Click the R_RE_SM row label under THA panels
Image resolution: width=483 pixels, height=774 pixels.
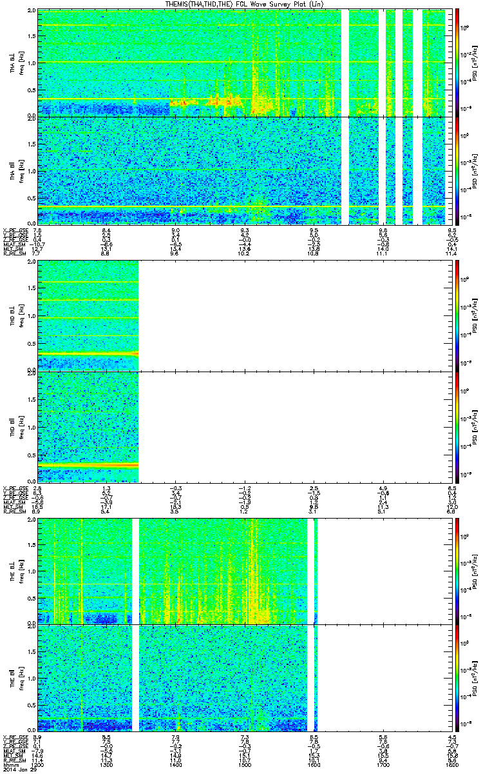(14, 255)
